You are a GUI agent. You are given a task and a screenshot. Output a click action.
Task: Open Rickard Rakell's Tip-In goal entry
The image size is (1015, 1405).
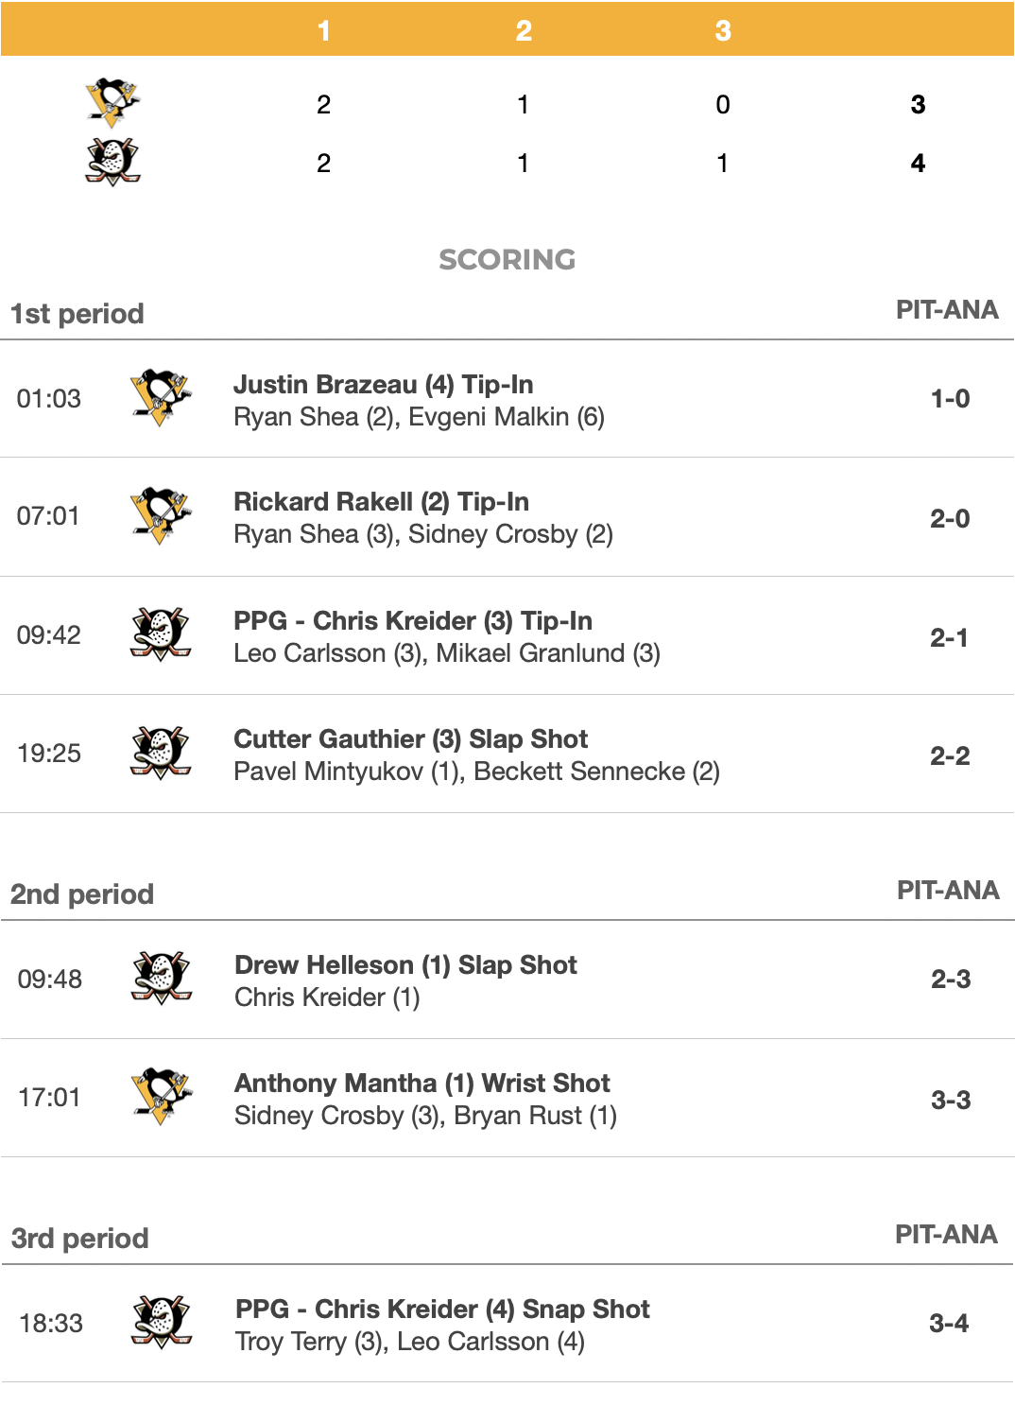tap(381, 502)
